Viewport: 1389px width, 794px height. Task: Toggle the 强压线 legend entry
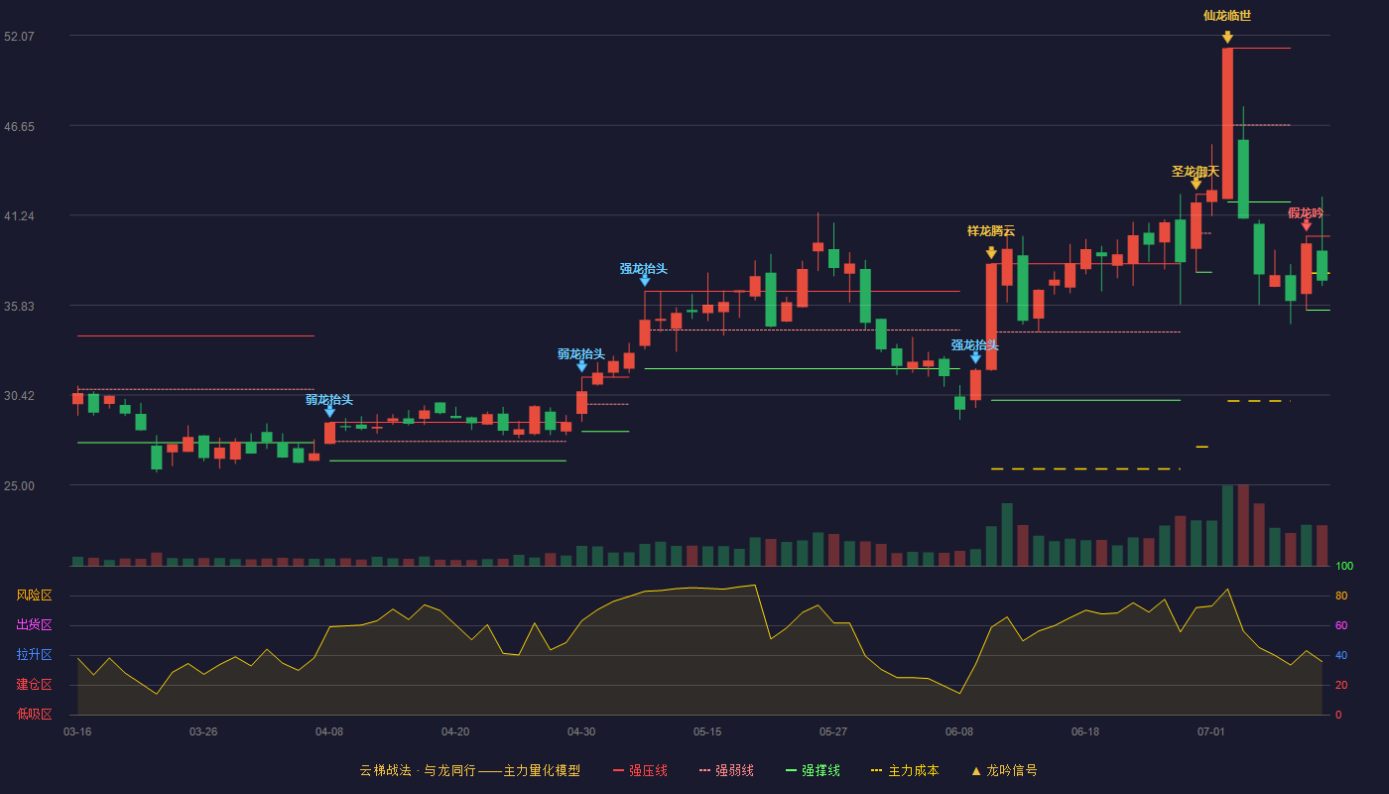pos(640,770)
